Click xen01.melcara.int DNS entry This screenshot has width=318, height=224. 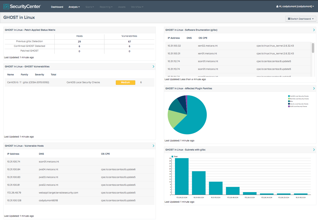pyautogui.click(x=207, y=54)
